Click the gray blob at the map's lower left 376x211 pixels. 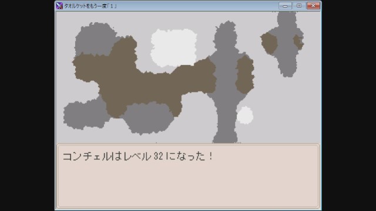pos(84,115)
